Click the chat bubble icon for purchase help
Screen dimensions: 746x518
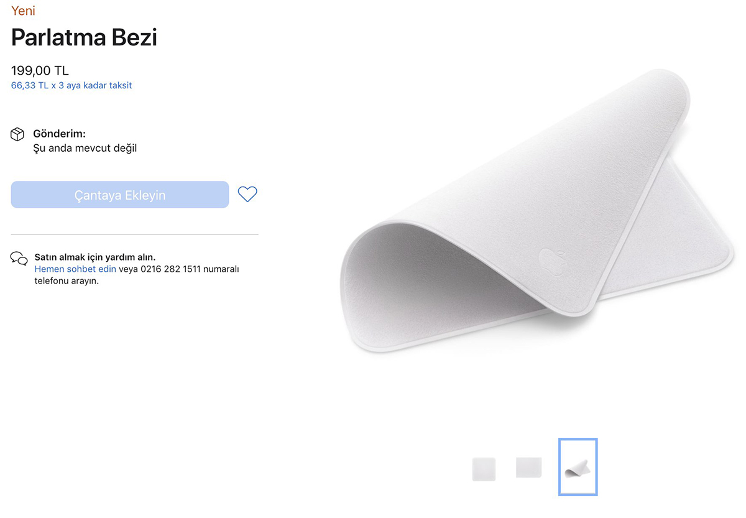pyautogui.click(x=19, y=259)
